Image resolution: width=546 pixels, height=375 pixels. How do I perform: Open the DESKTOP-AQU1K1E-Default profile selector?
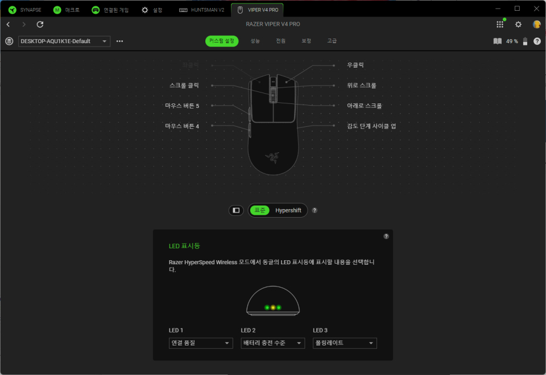coord(64,41)
